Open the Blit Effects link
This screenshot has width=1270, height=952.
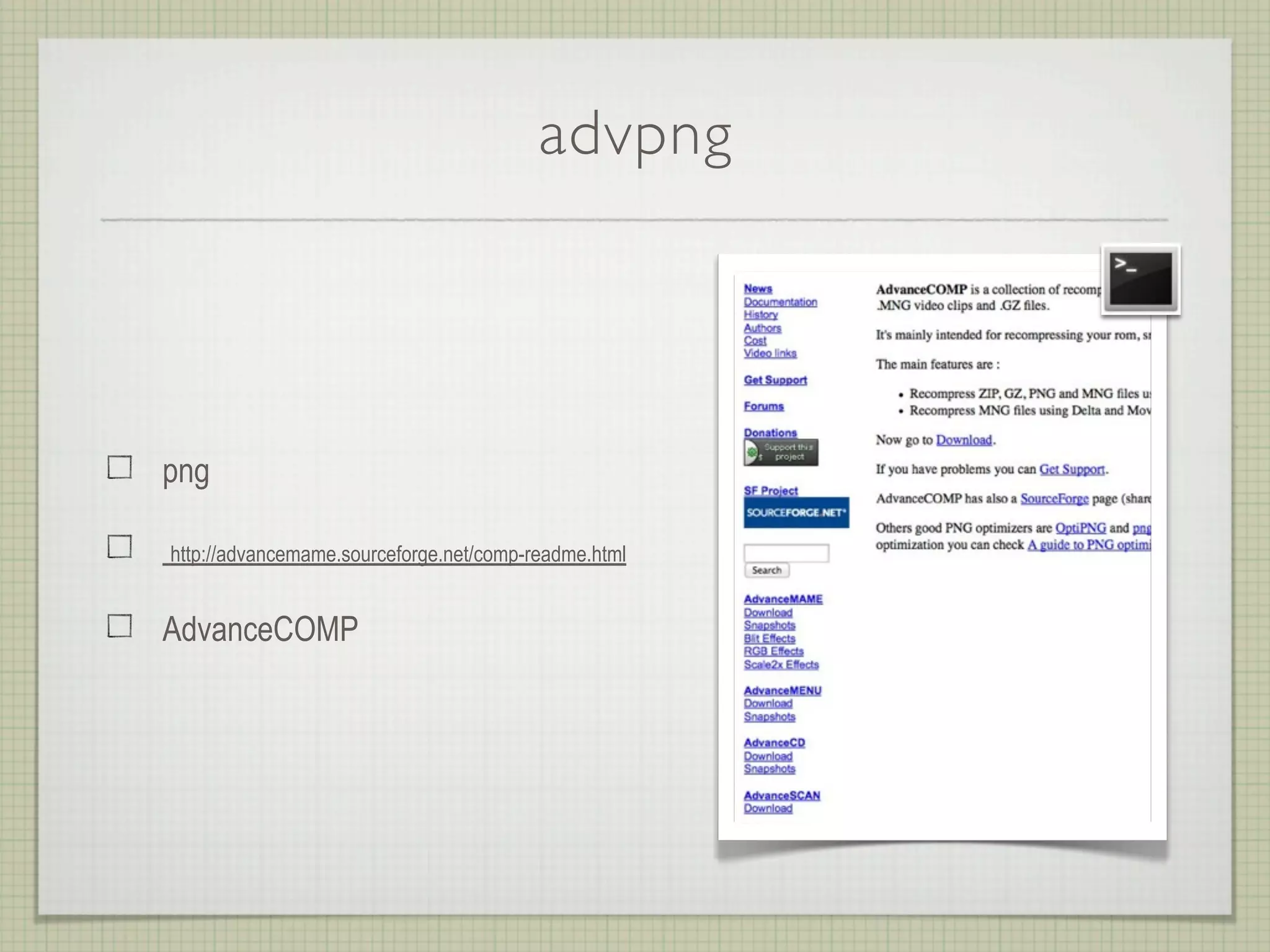[769, 638]
